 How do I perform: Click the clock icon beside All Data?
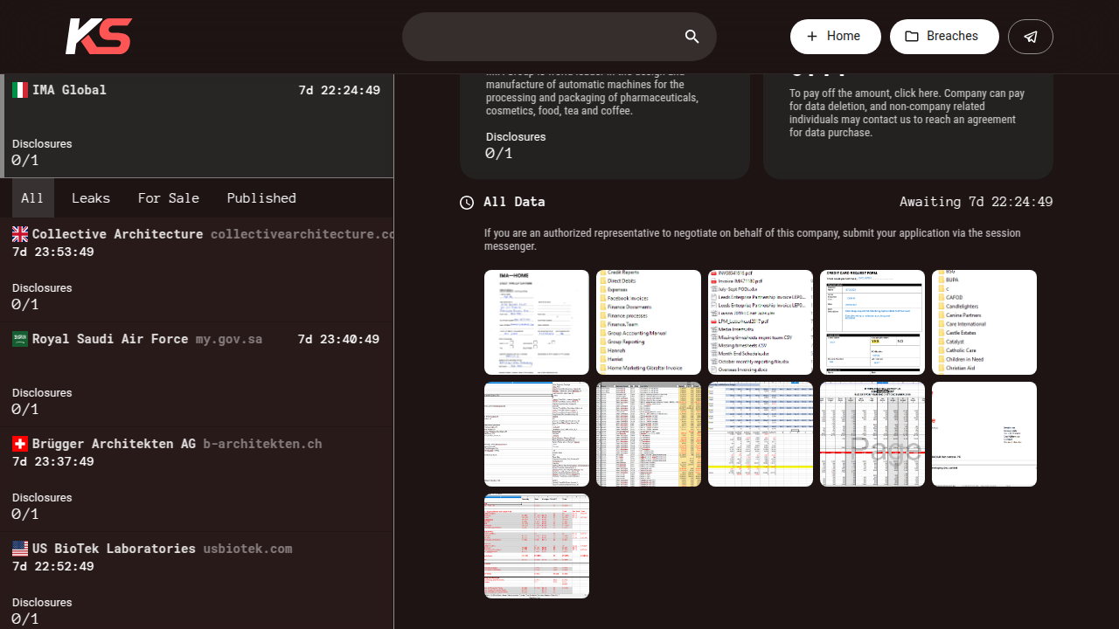(467, 203)
